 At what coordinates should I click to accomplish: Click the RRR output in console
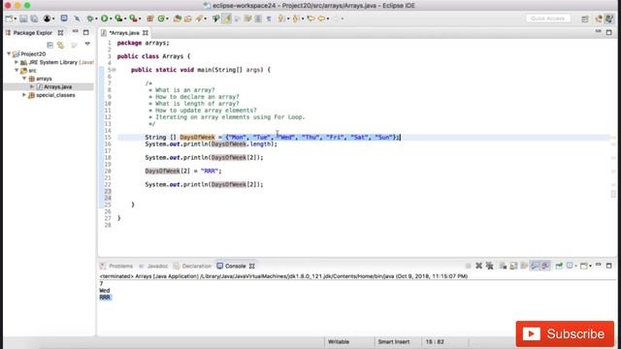click(x=105, y=298)
